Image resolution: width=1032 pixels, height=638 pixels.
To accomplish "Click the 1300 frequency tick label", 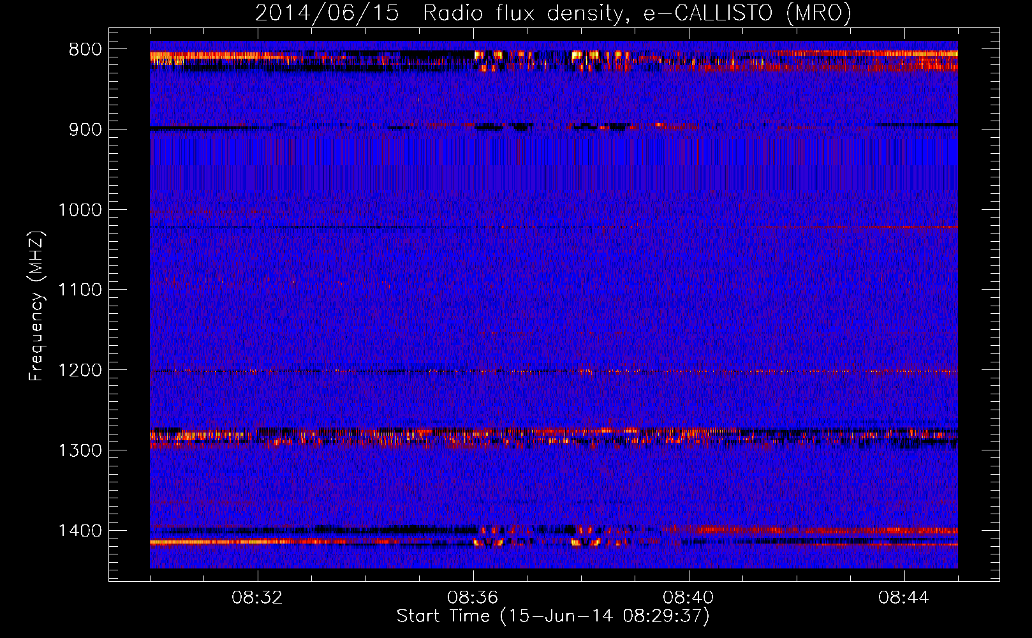I will [x=80, y=451].
